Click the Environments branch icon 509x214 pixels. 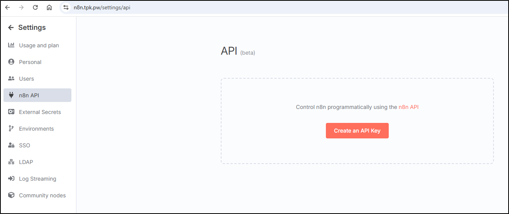coord(11,129)
